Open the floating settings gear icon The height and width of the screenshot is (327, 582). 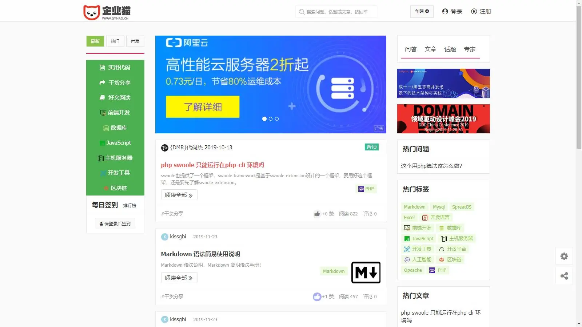coord(564,256)
